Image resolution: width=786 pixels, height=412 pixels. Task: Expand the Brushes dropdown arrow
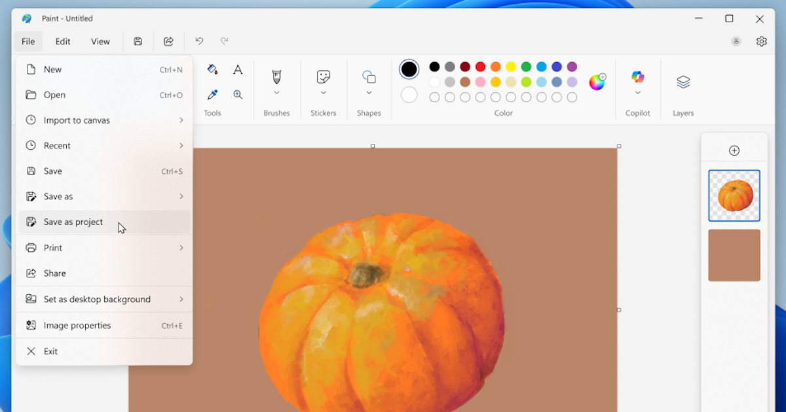tap(276, 94)
